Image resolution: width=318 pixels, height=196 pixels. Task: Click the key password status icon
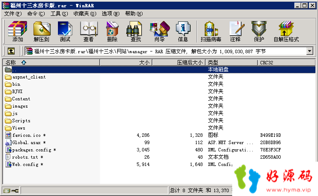[x=15, y=190]
